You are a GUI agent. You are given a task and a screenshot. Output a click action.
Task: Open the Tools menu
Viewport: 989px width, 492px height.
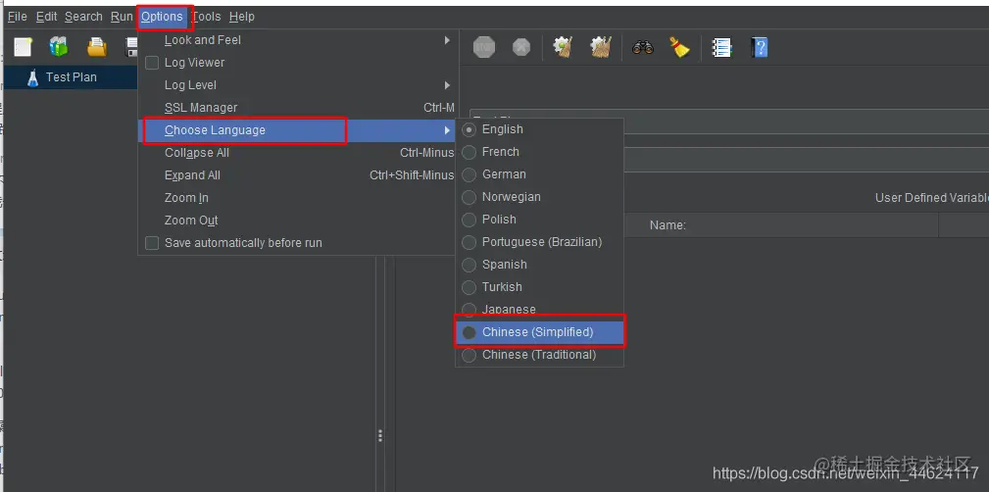pos(207,17)
